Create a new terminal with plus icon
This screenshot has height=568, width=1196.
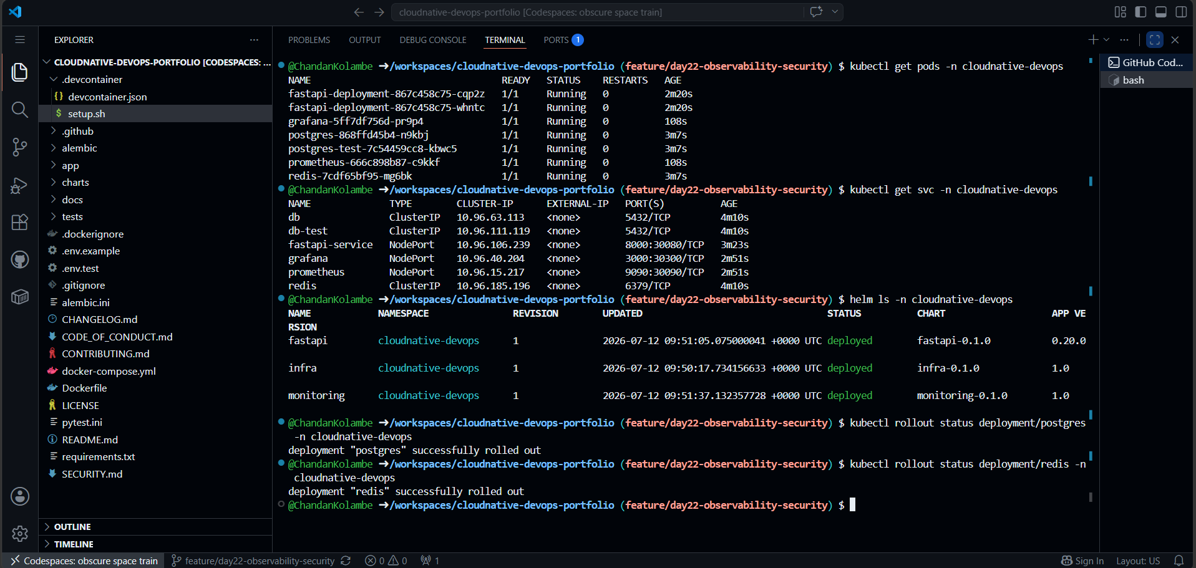[x=1093, y=39]
